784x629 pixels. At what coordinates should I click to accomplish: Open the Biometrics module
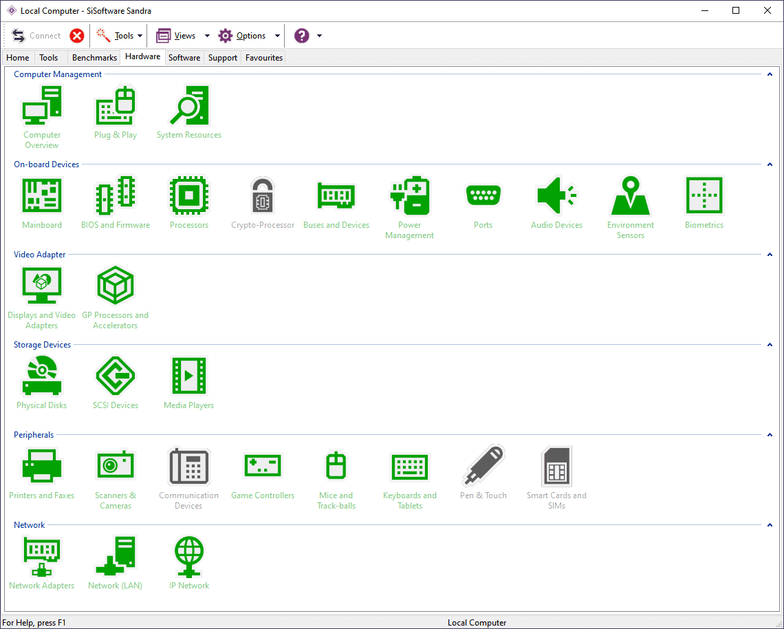704,202
